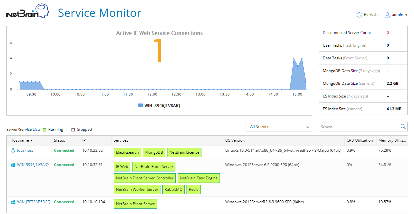The height and width of the screenshot is (214, 414).
Task: Click the Linux penguin icon for localhost
Action: point(13,150)
